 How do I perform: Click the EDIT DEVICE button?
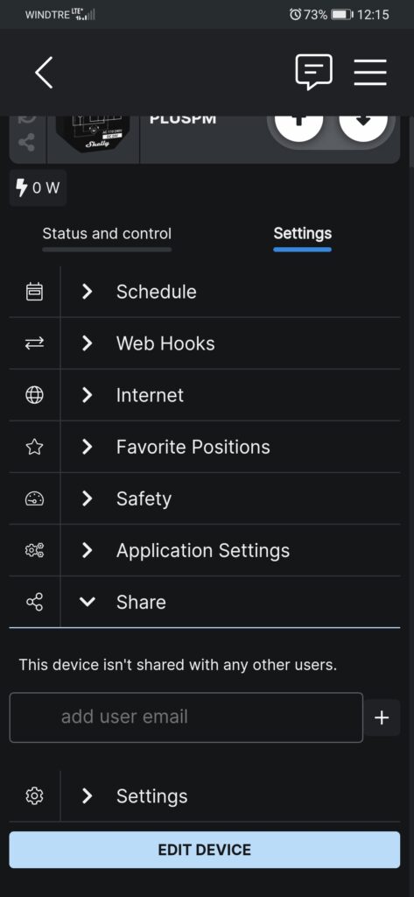(205, 850)
